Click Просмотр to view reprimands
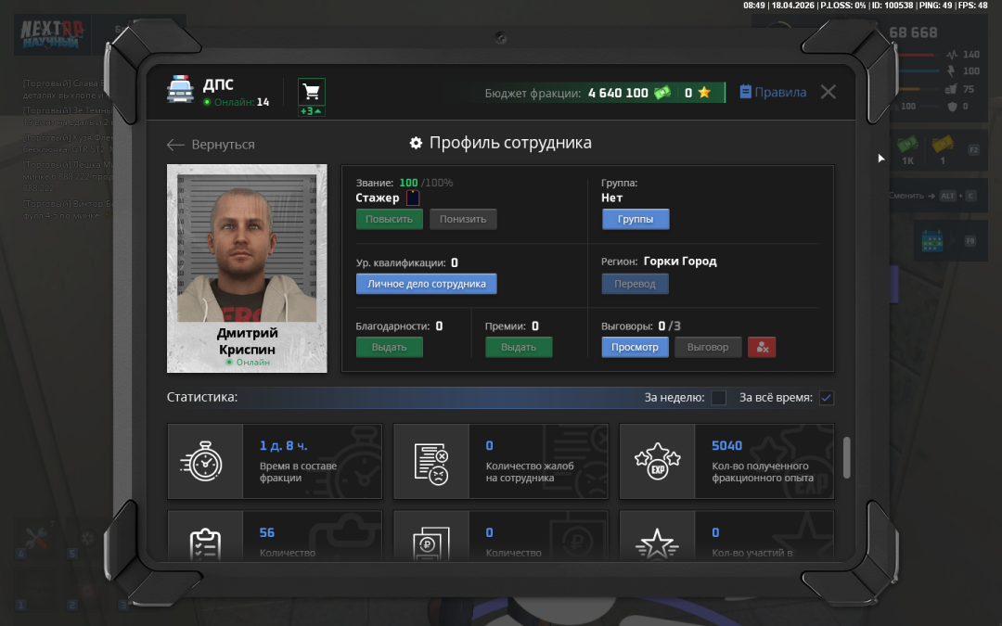The width and height of the screenshot is (1002, 626). [x=635, y=347]
